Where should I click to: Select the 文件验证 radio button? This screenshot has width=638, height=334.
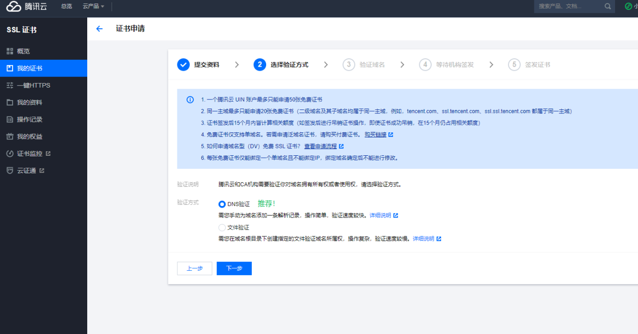tap(222, 227)
